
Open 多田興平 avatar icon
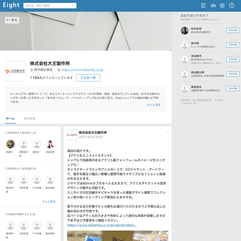(185, 60)
